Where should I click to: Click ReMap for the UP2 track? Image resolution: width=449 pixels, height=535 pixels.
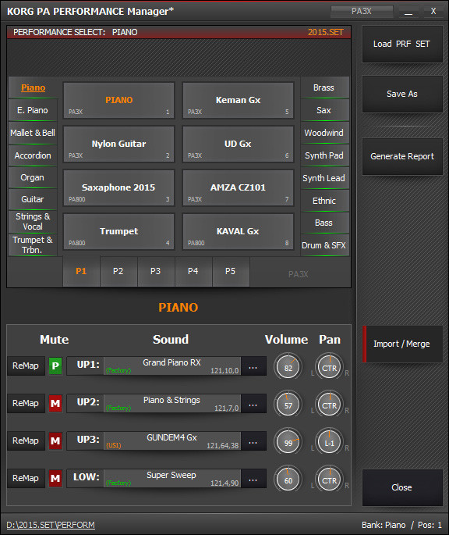click(26, 404)
